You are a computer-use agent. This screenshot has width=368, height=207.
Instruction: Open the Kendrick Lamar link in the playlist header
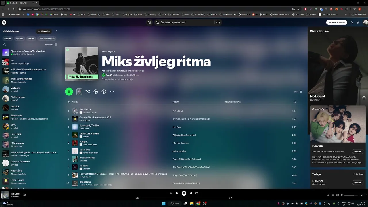(x=109, y=71)
